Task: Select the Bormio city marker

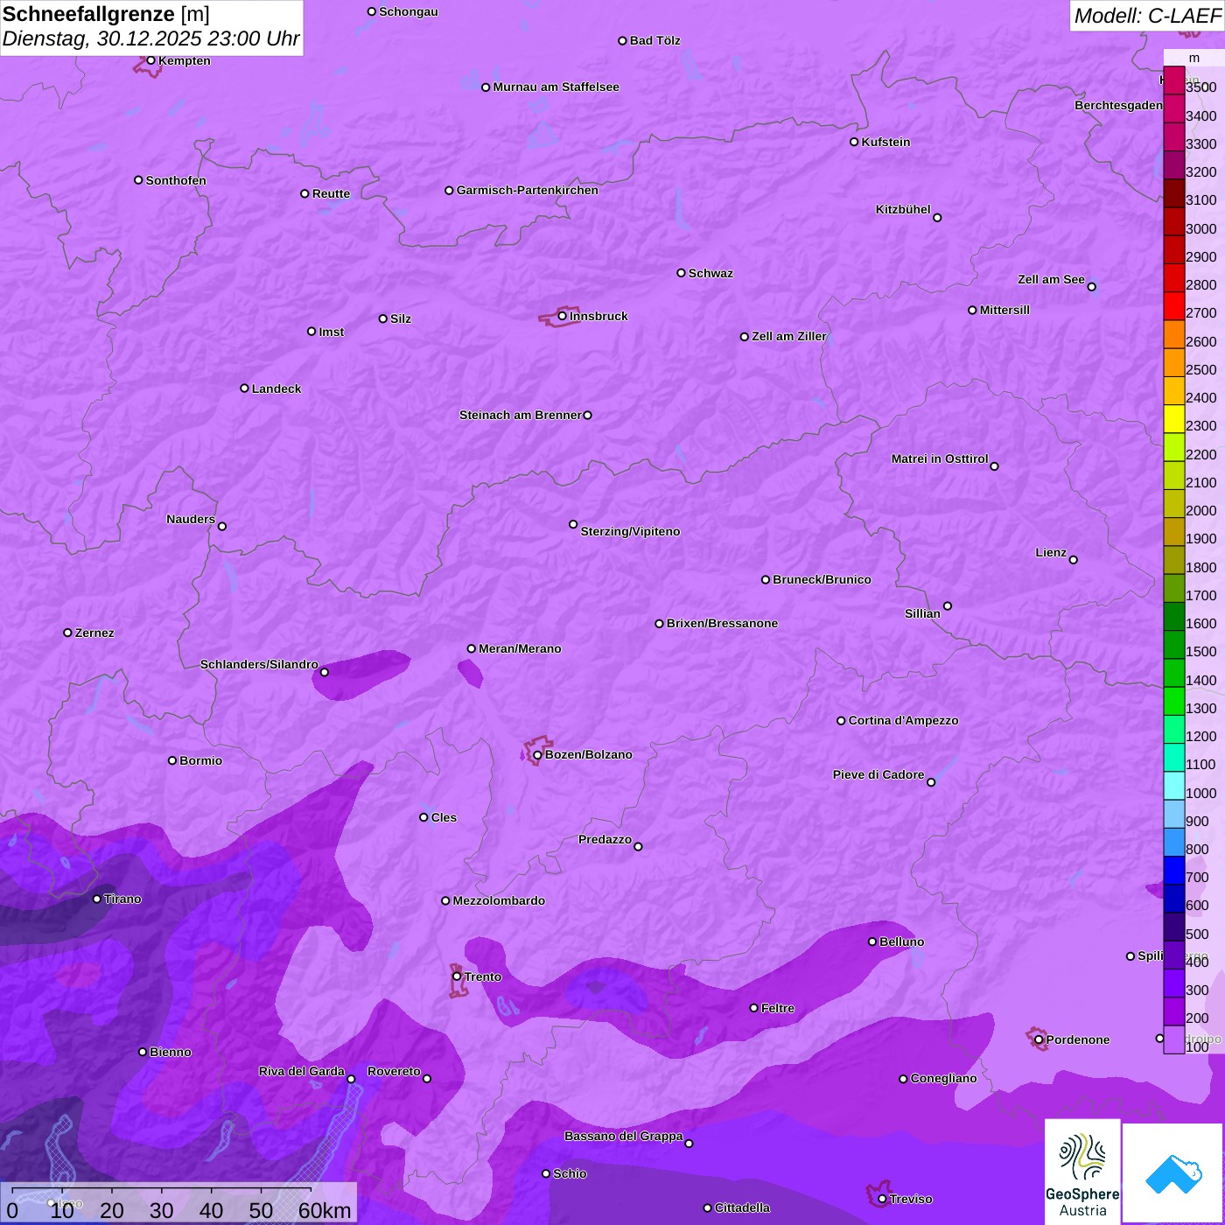Action: 172,760
